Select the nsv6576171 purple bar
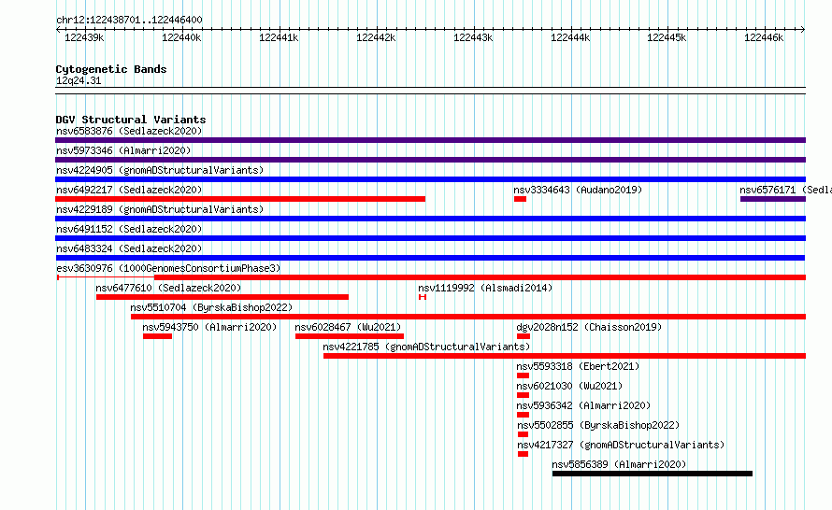 pyautogui.click(x=773, y=199)
